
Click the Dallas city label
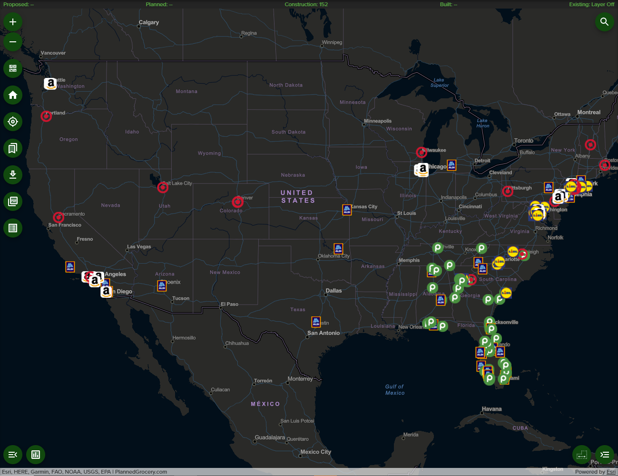pyautogui.click(x=334, y=291)
